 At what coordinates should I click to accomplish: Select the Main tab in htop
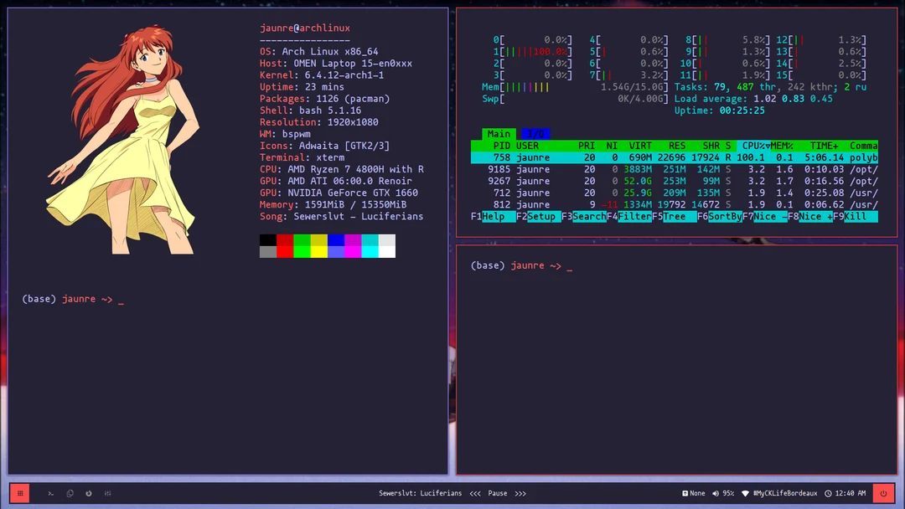[499, 133]
